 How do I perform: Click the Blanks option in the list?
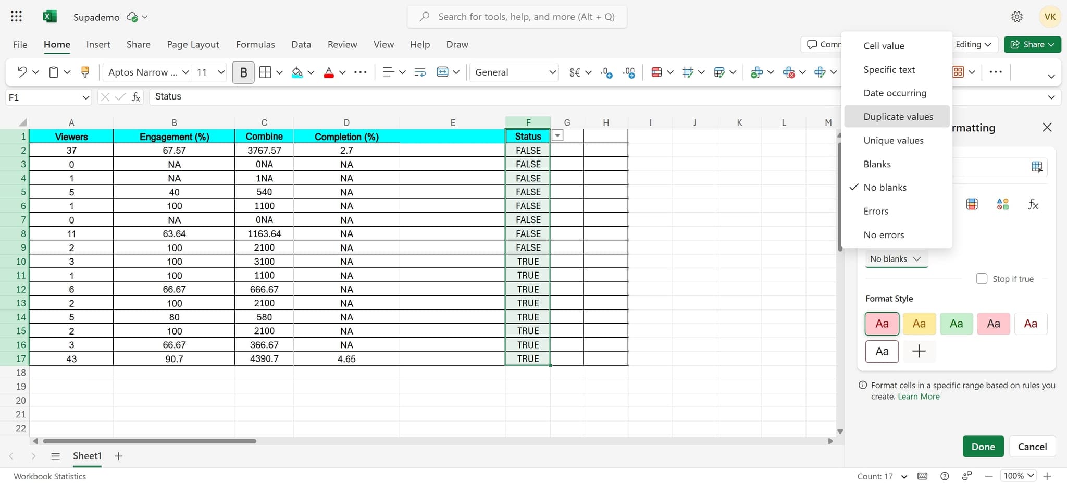click(877, 164)
